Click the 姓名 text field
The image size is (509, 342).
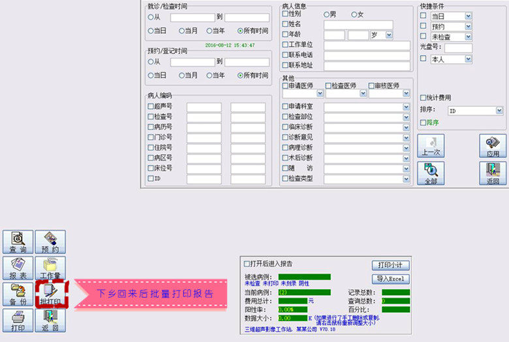[x=358, y=25]
